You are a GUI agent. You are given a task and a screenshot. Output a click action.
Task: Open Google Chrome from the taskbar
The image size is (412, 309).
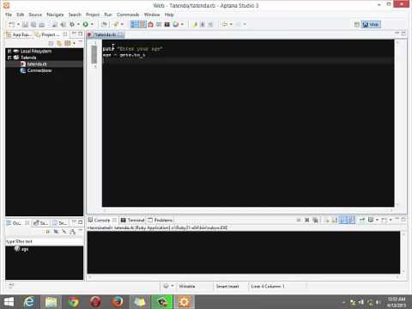73,302
